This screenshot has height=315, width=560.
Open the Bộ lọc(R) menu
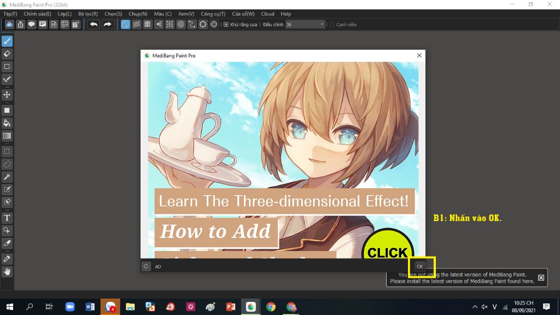coord(88,14)
